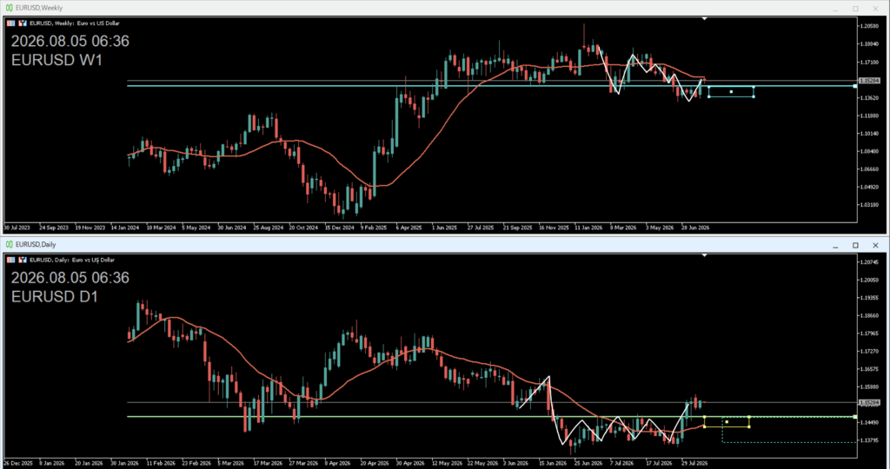Click the 1.15284 current price label on Daily chart
890x469 pixels.
pyautogui.click(x=869, y=403)
